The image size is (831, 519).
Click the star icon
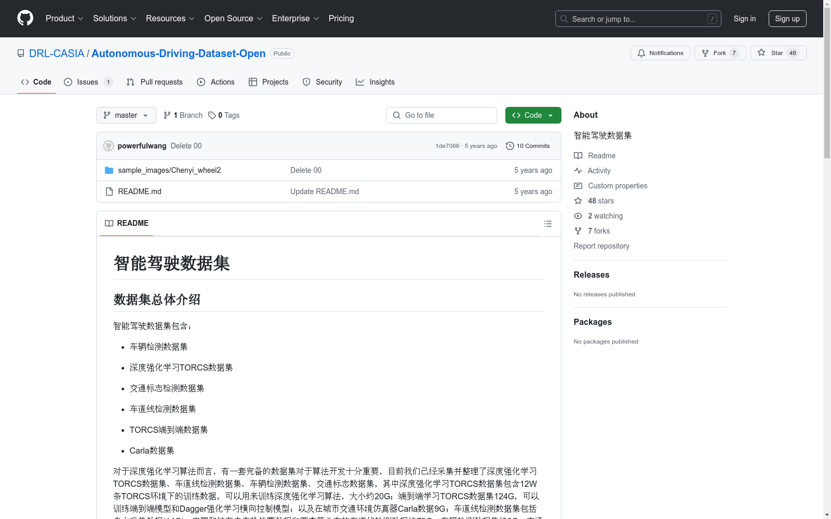pos(761,52)
